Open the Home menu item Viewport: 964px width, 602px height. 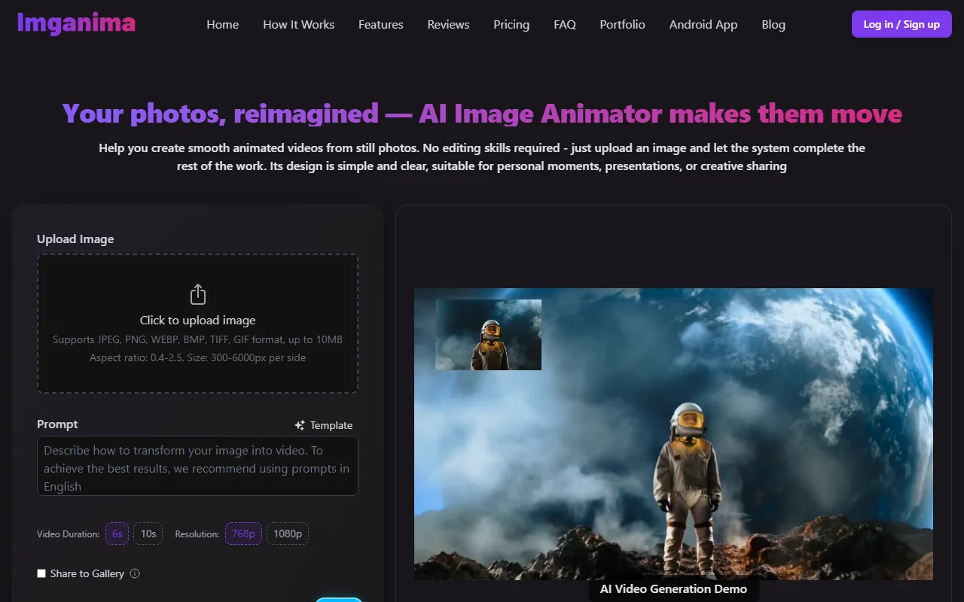[223, 24]
